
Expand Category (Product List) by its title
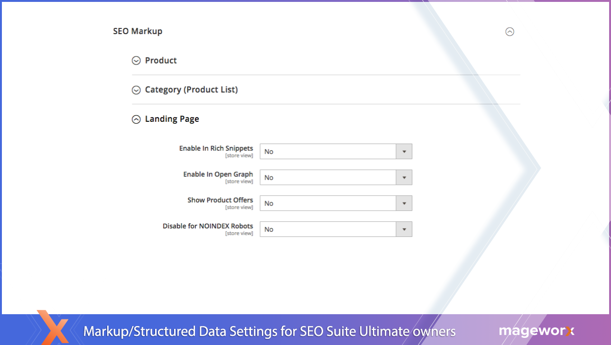191,90
